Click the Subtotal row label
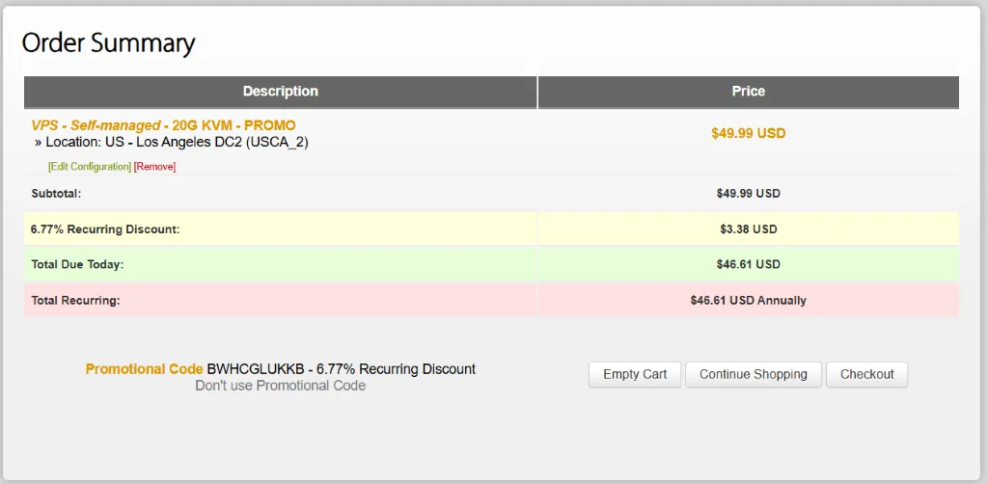This screenshot has width=988, height=484. click(x=56, y=194)
